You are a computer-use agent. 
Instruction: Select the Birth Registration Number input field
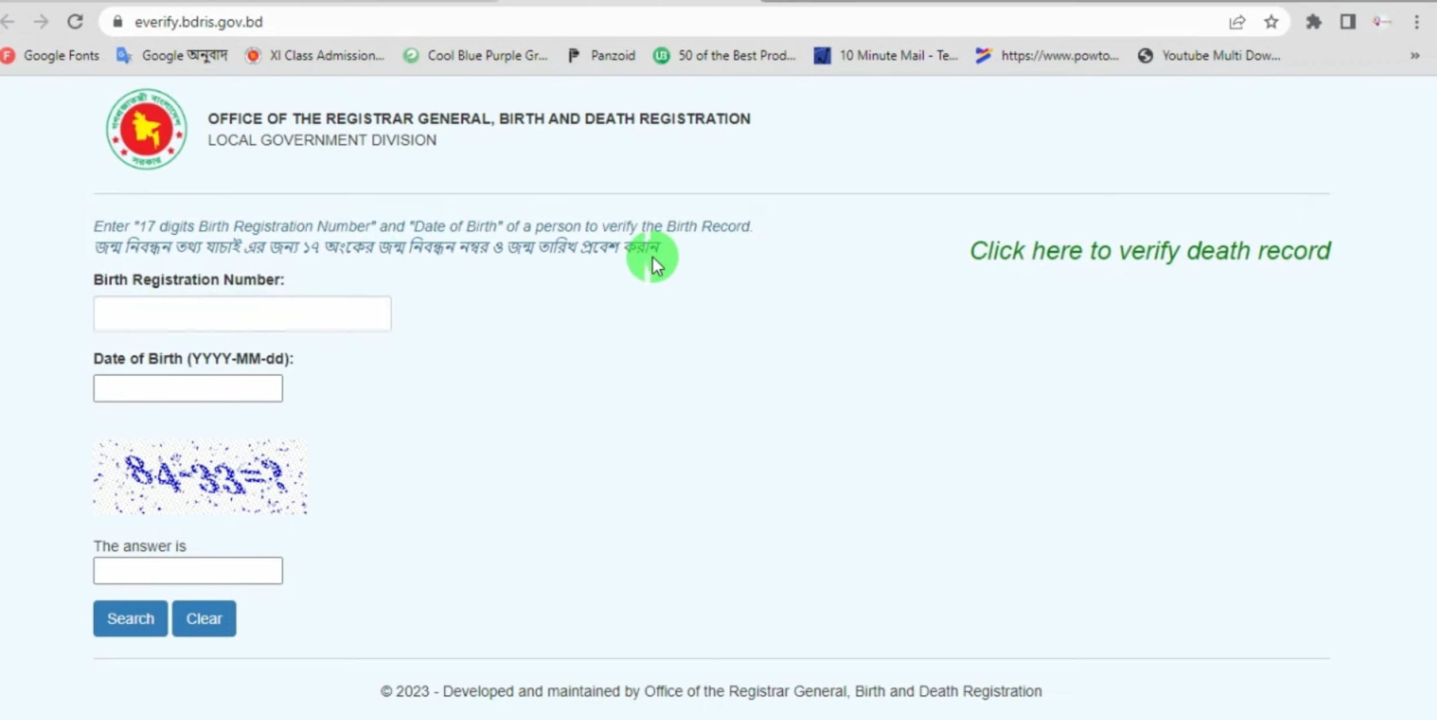click(242, 313)
